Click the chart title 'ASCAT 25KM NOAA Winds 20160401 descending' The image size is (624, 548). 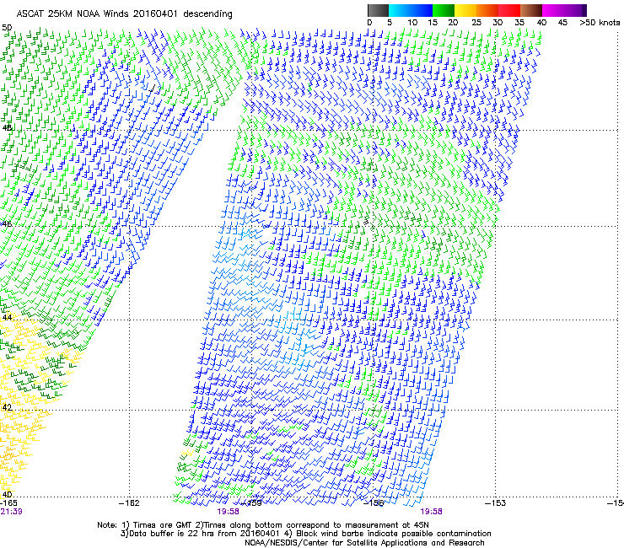coord(124,14)
